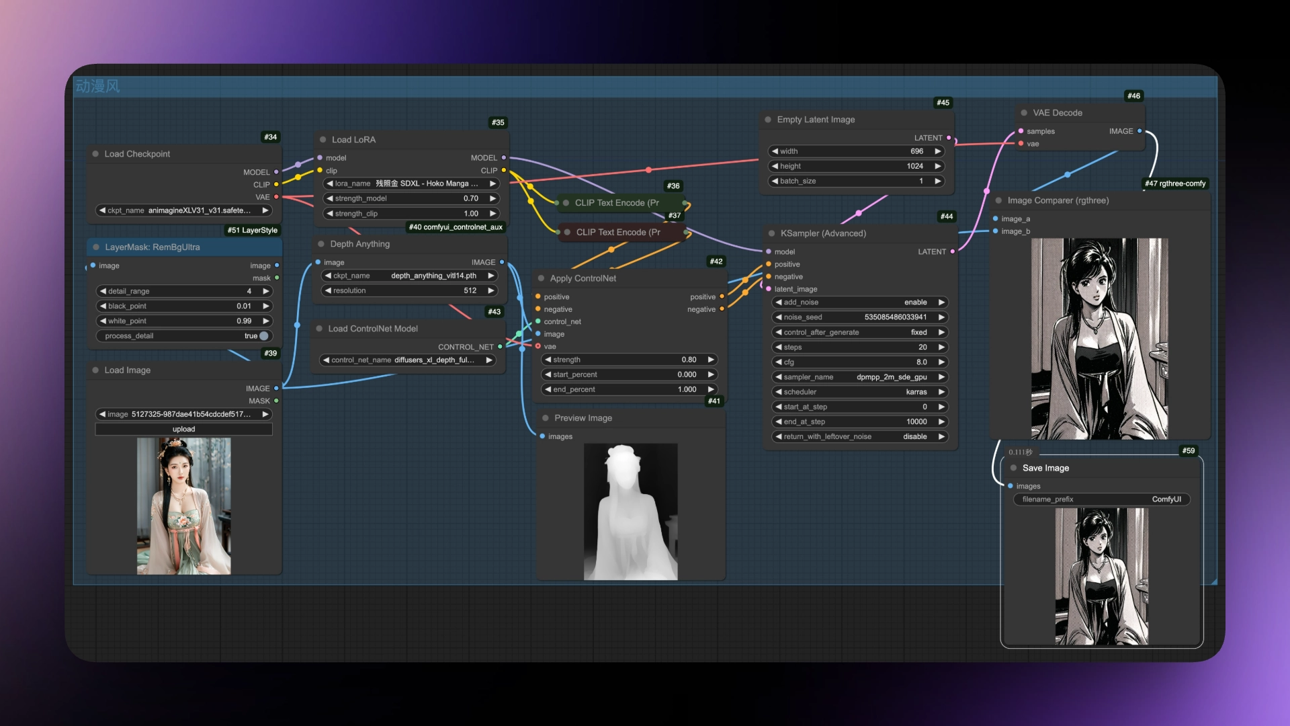Open the sampler_name dpmpp_2m_sde_gpu dropdown

(x=859, y=377)
